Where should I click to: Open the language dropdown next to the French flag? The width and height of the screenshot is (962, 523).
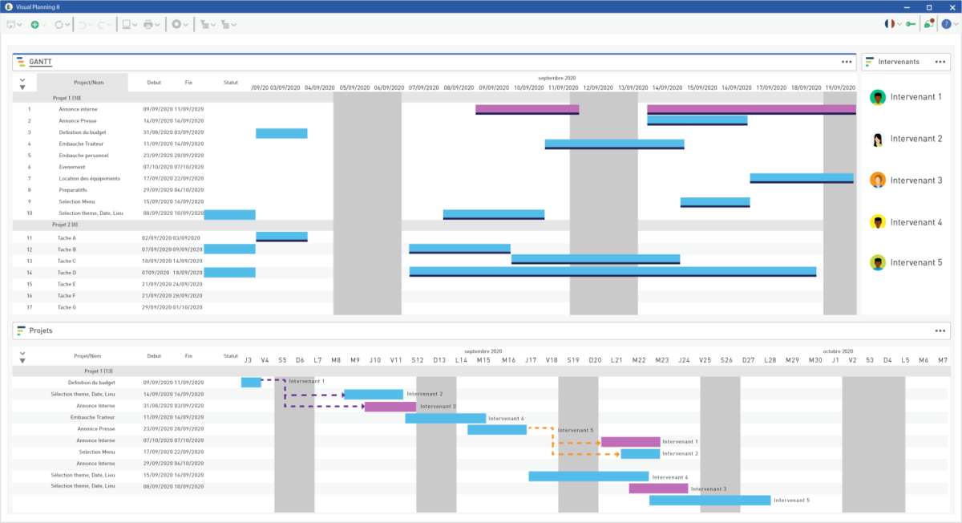[x=899, y=25]
